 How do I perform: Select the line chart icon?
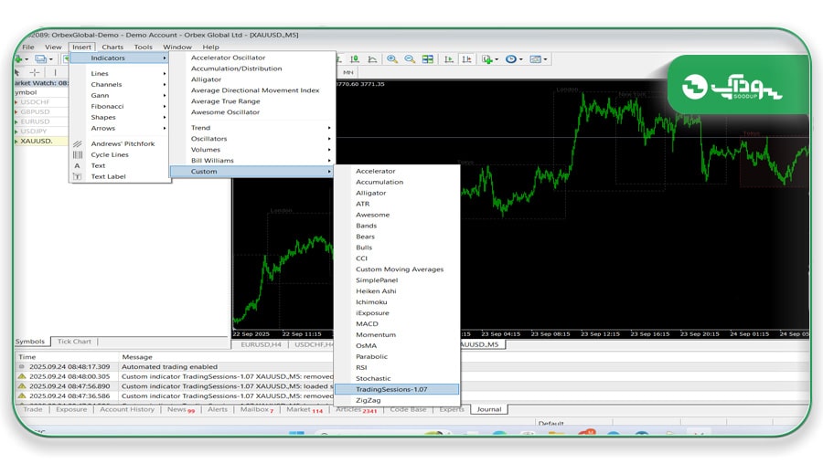[372, 59]
